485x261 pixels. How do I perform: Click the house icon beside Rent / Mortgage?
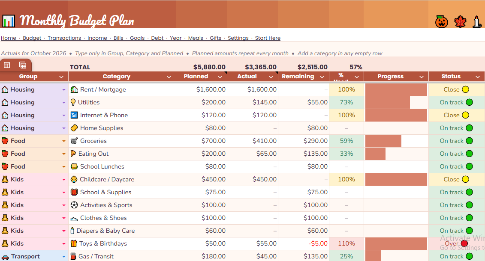click(74, 89)
